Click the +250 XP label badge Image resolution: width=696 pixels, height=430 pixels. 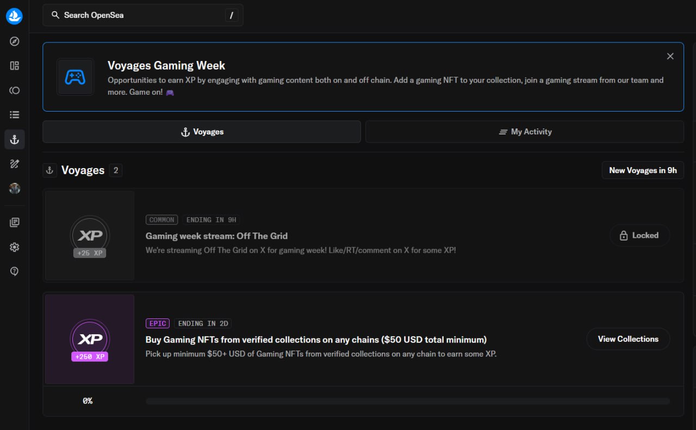(x=90, y=357)
